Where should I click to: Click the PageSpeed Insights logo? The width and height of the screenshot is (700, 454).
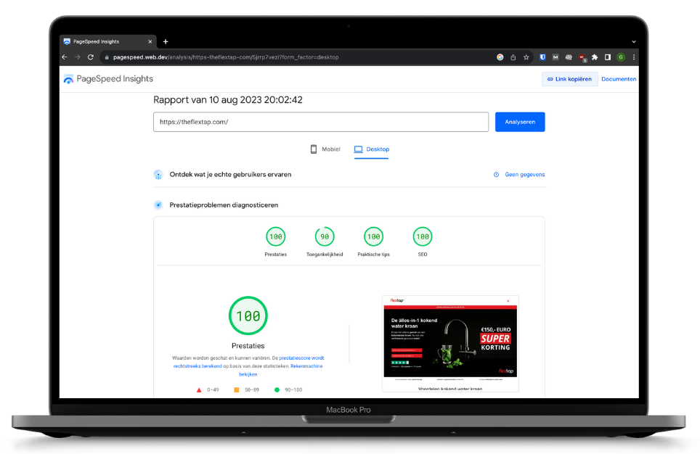(108, 79)
